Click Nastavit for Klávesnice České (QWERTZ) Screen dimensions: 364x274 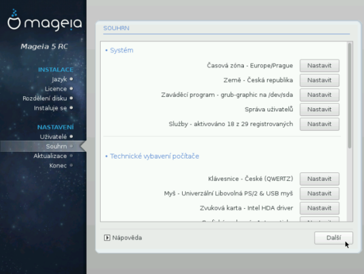320,179
